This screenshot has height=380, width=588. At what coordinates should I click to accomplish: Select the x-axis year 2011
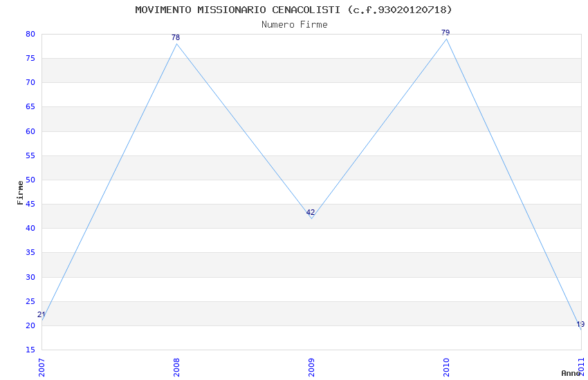point(581,368)
